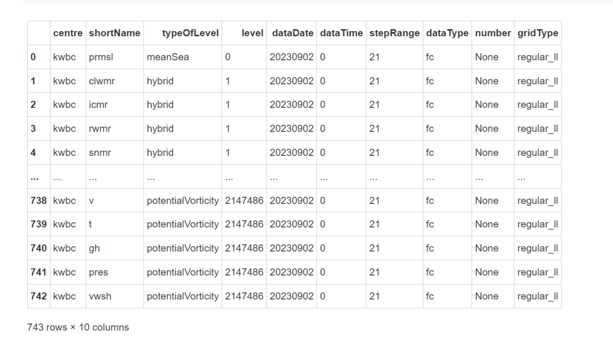The width and height of the screenshot is (613, 364).
Task: Click the icmr shortName cell
Action: (x=98, y=105)
